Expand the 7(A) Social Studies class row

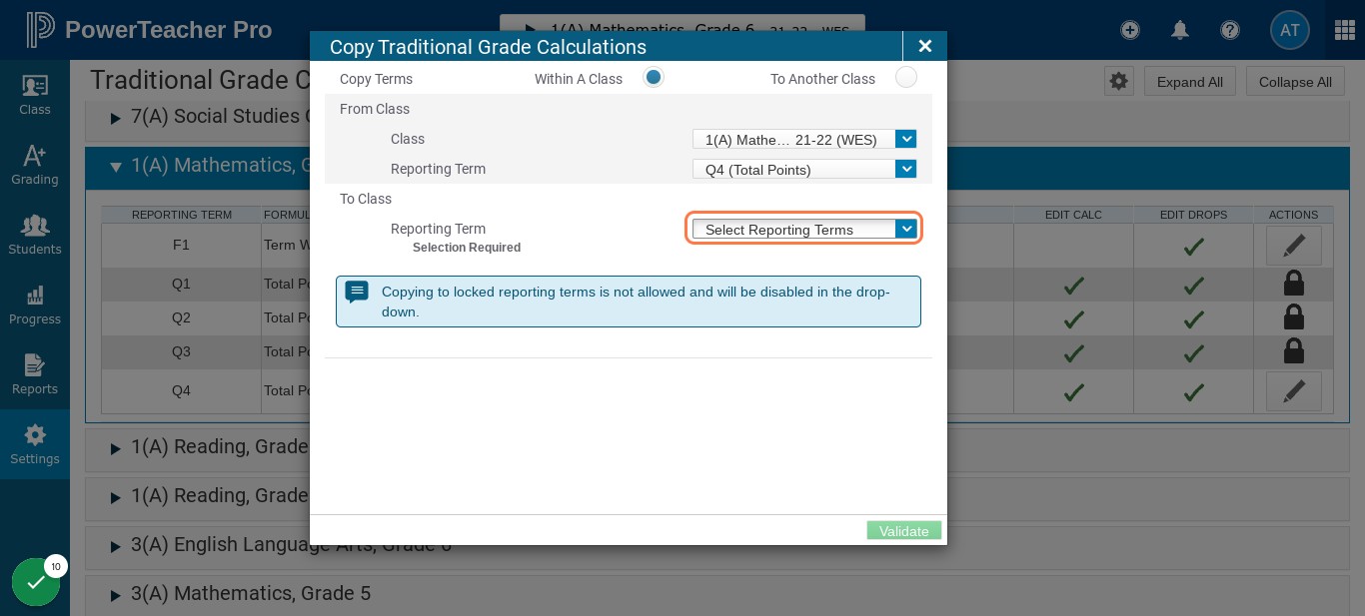point(115,117)
